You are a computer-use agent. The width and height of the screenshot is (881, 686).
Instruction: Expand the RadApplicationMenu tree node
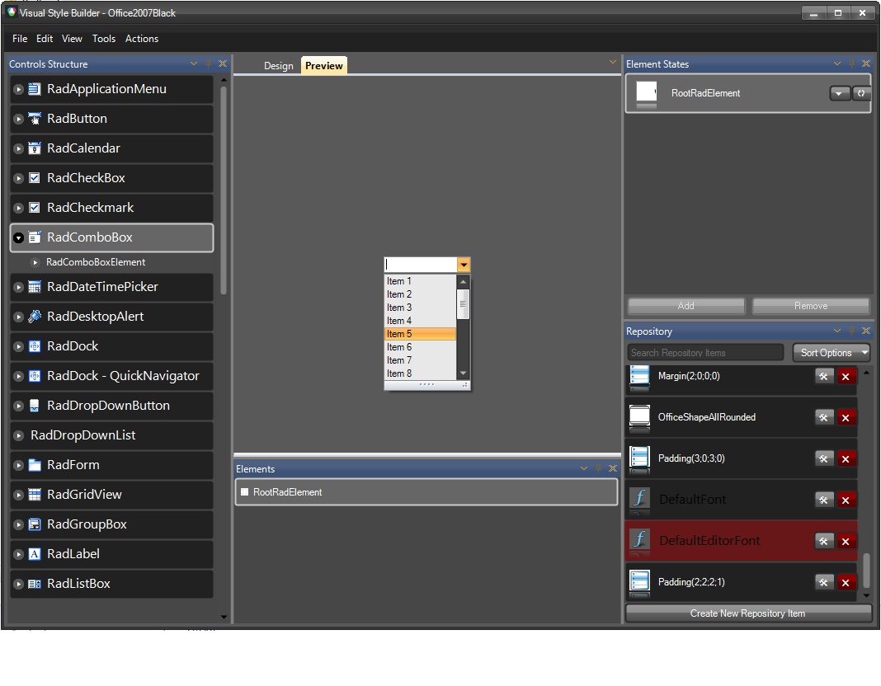(x=18, y=89)
